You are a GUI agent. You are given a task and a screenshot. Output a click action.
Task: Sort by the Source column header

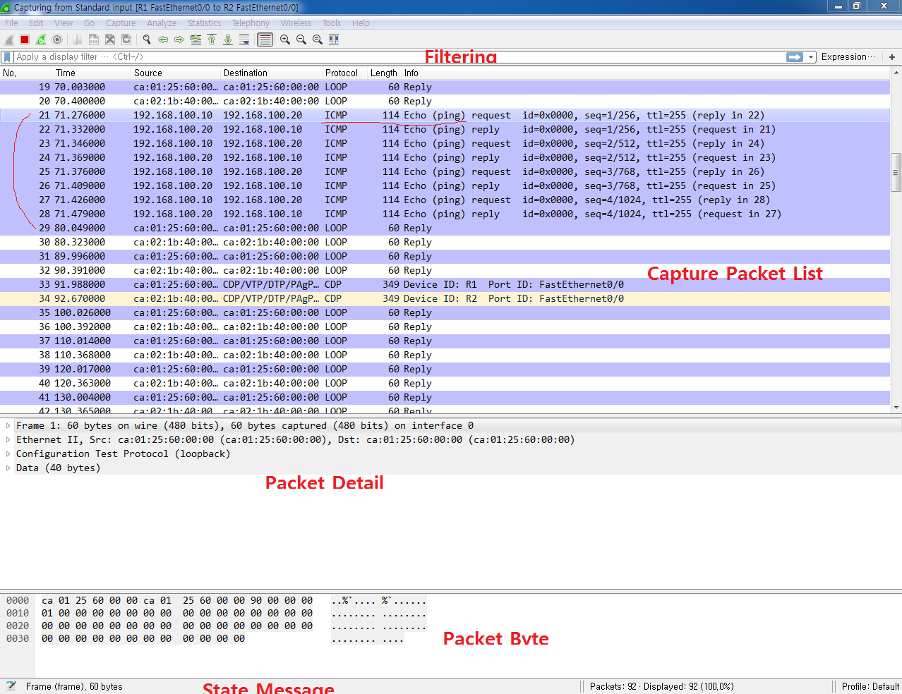(x=176, y=73)
